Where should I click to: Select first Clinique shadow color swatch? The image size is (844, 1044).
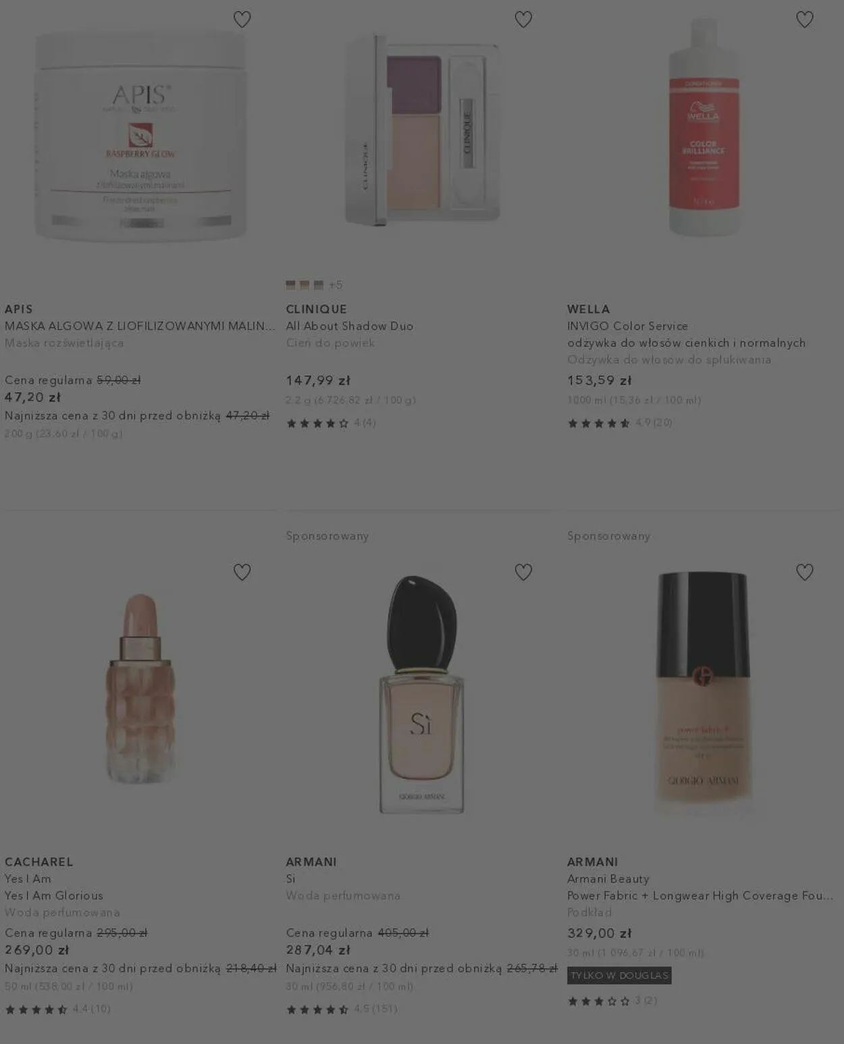[290, 285]
